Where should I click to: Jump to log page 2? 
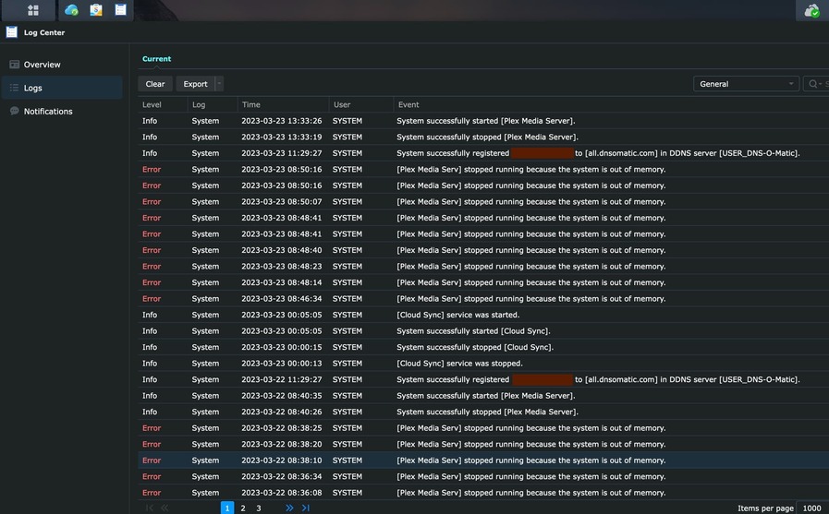pyautogui.click(x=243, y=508)
